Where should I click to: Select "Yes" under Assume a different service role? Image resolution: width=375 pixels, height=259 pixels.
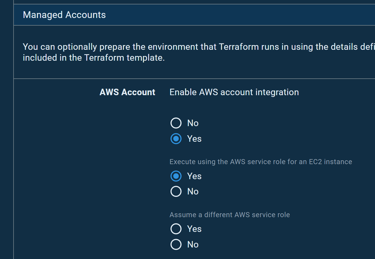pyautogui.click(x=176, y=229)
